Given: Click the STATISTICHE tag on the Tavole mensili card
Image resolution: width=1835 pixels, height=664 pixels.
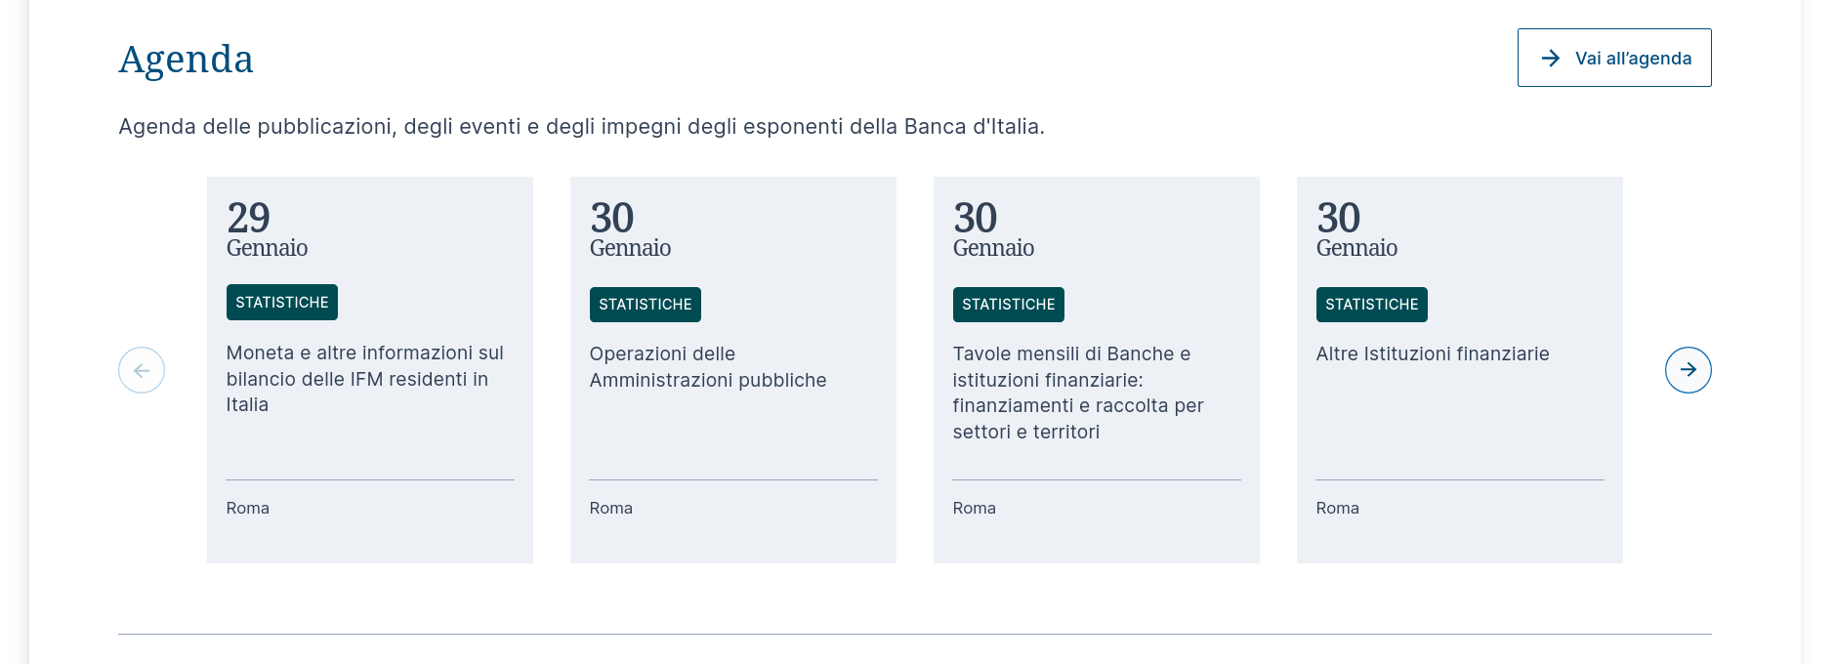Looking at the screenshot, I should [1009, 305].
